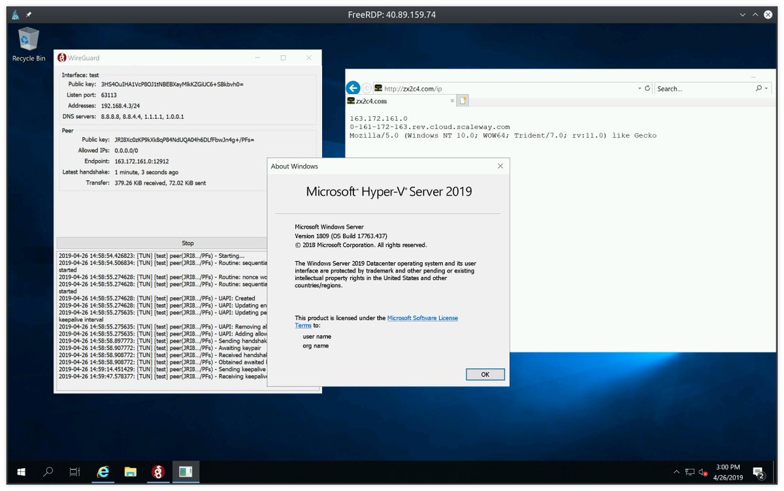This screenshot has width=784, height=491.
Task: Switch to WireGuard taskbar icon
Action: 157,471
